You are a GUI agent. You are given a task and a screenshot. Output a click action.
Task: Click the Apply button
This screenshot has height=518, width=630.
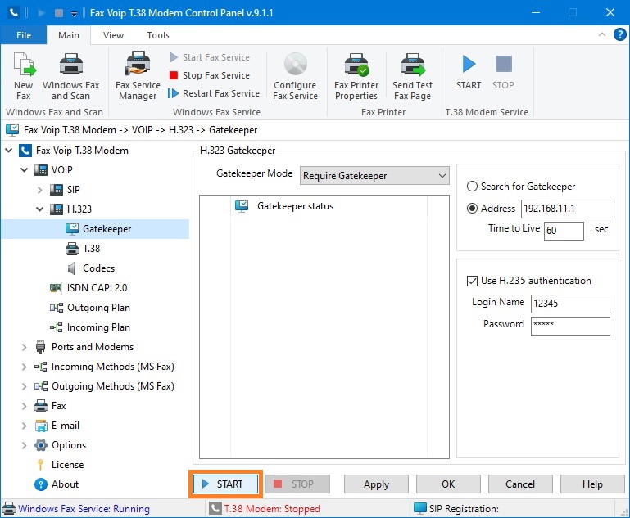pyautogui.click(x=377, y=484)
